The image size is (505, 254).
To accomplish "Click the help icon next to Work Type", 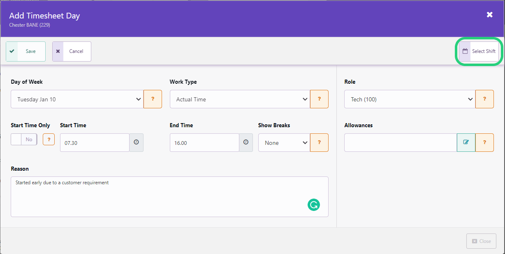I will pos(319,99).
